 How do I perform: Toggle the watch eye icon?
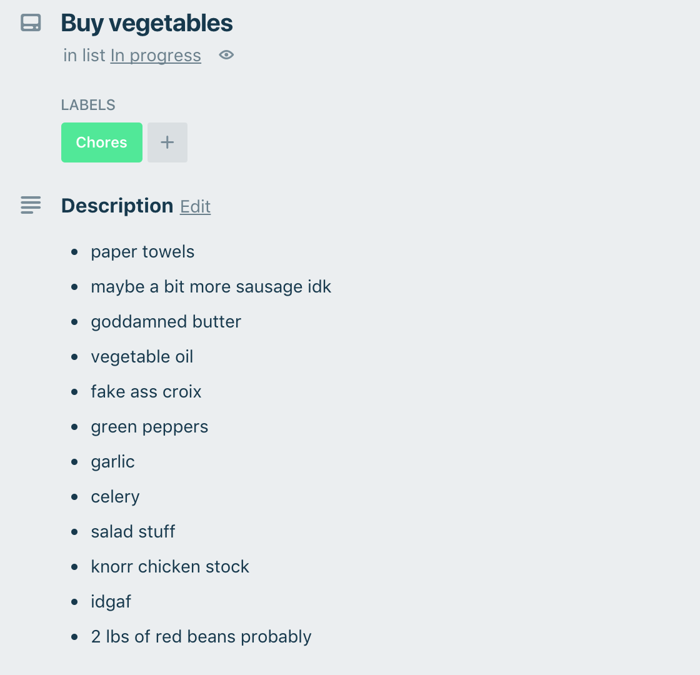226,56
